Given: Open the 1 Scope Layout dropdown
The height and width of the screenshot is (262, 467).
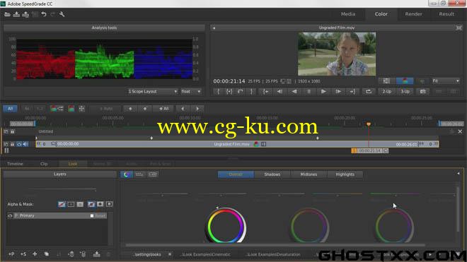Looking at the screenshot, I should tap(153, 92).
